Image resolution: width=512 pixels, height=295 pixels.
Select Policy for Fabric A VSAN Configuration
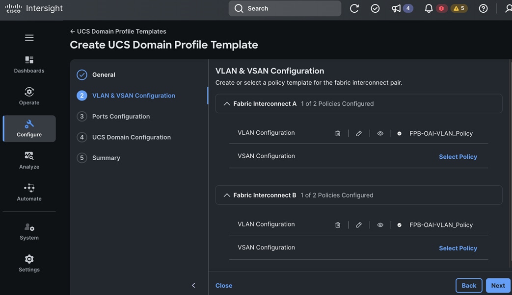point(458,157)
